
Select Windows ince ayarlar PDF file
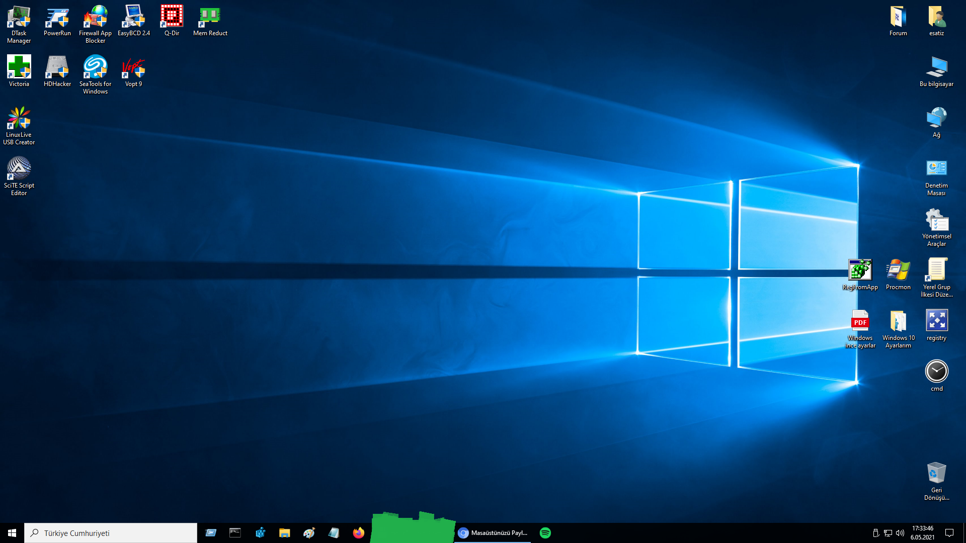pos(860,329)
